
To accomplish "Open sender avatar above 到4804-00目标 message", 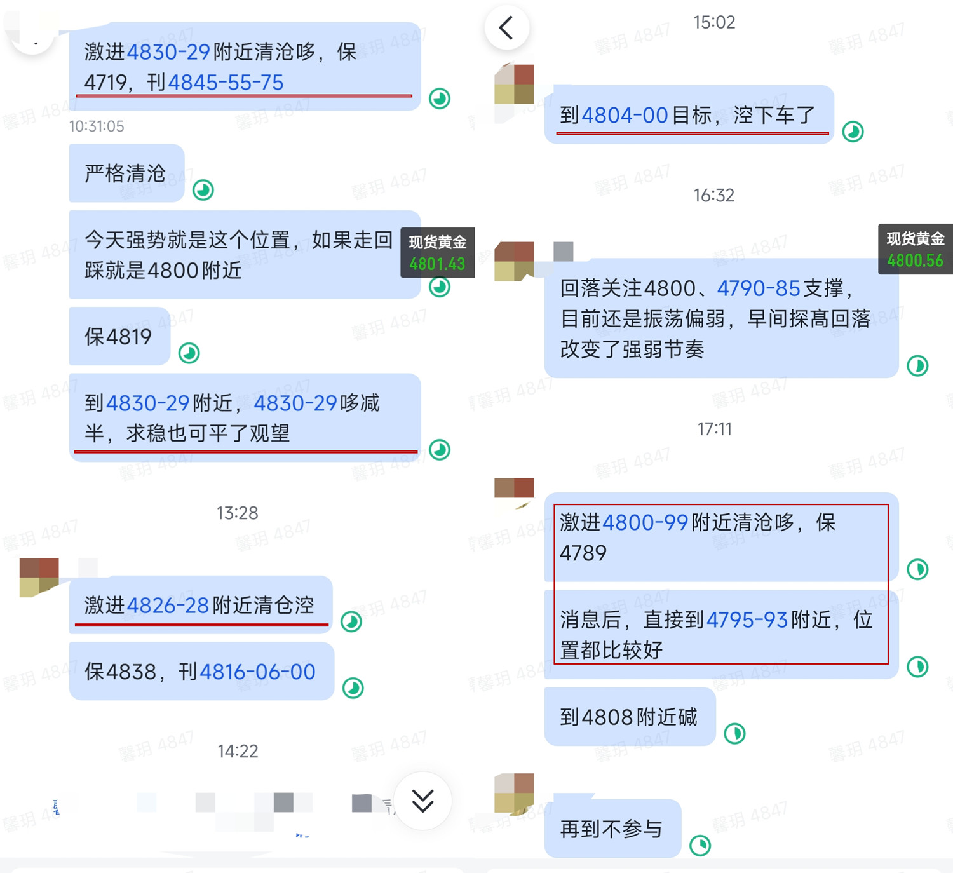I will point(514,84).
